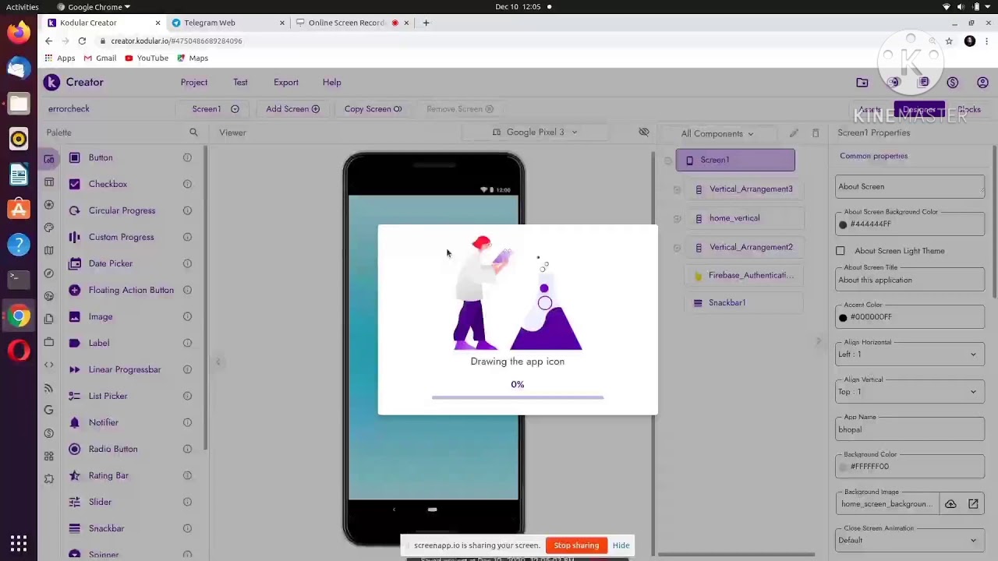Switch to the Blocks view
This screenshot has height=561, width=998.
[969, 110]
